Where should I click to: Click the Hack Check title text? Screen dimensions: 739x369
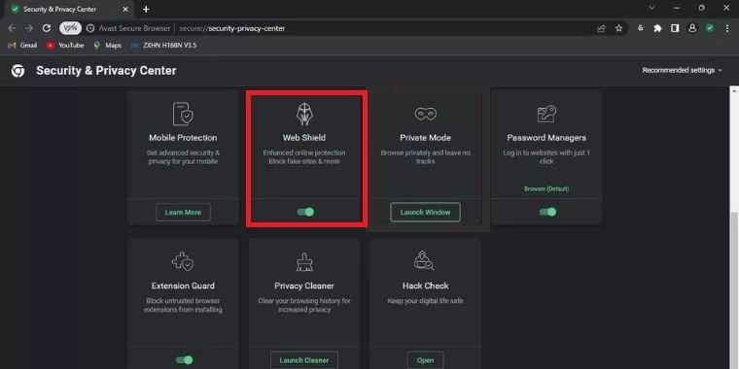click(x=425, y=285)
